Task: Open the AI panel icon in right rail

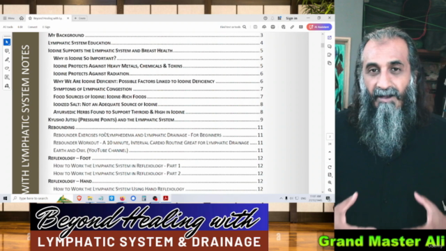Action: [330, 38]
